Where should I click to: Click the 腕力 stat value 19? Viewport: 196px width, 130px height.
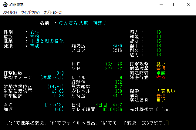[x=159, y=32]
